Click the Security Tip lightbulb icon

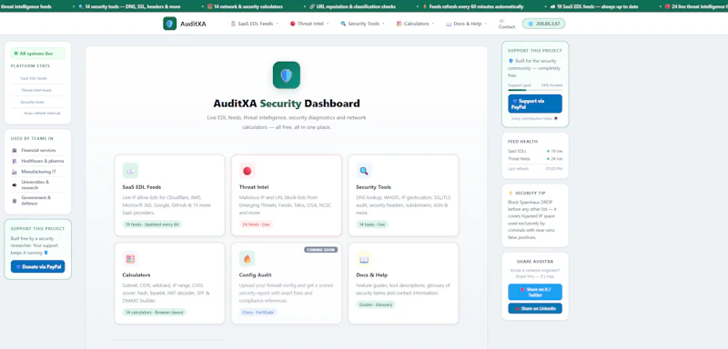tap(511, 194)
